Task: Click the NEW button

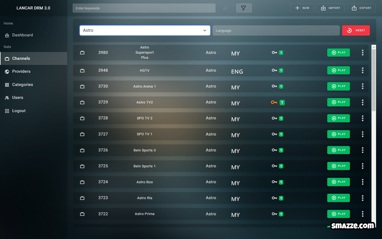Action: point(302,8)
